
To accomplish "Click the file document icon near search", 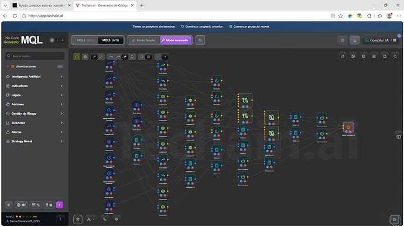I will (385, 56).
